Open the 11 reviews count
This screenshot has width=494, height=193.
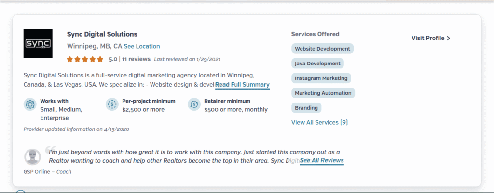click(x=136, y=59)
